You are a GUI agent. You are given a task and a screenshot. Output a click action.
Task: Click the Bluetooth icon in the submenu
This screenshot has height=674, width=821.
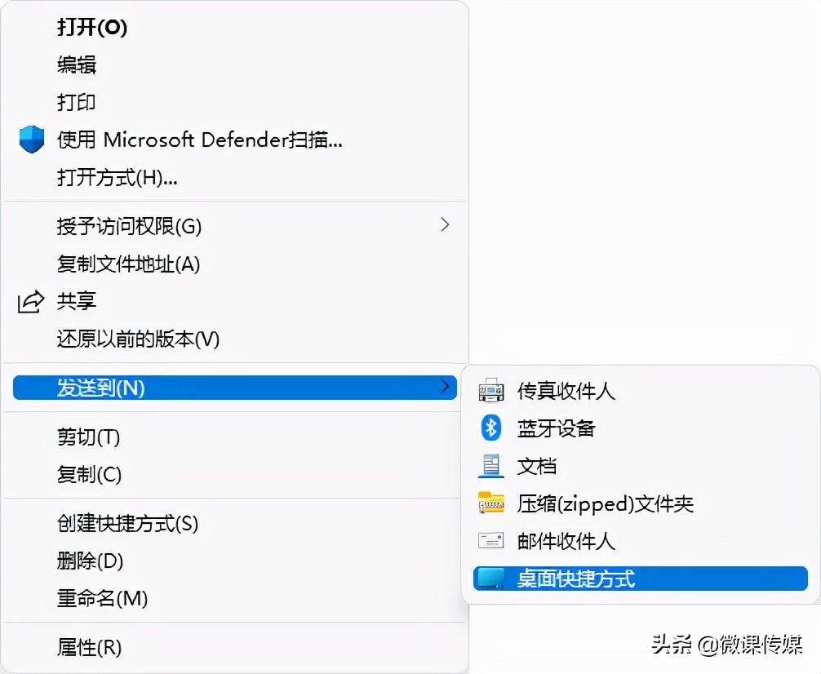(490, 428)
